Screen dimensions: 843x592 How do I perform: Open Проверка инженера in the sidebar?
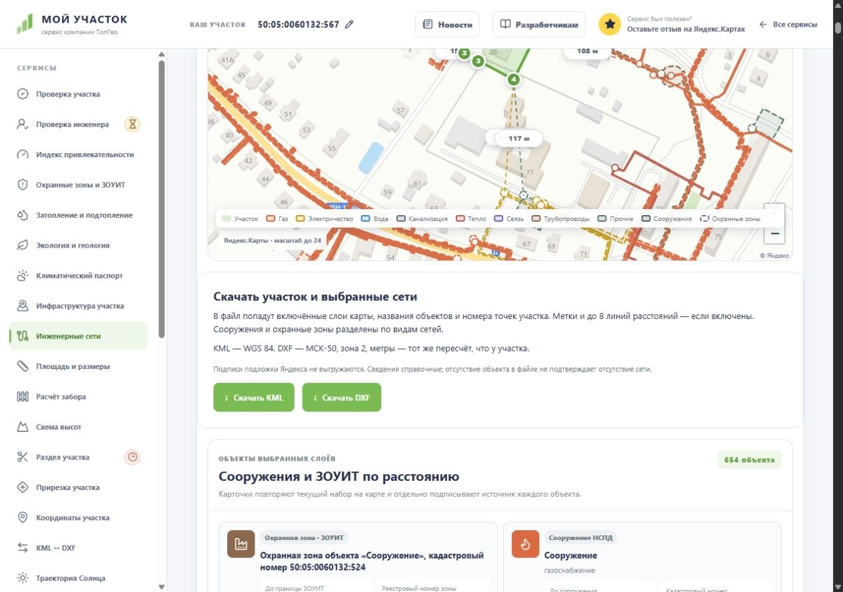point(79,124)
